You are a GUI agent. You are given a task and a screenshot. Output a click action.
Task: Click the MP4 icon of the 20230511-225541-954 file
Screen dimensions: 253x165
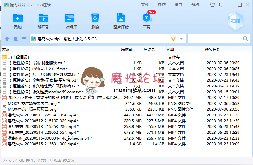(x=5, y=115)
